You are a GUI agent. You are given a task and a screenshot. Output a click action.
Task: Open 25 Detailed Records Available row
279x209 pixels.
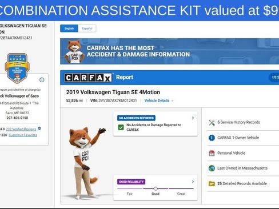[243, 184]
